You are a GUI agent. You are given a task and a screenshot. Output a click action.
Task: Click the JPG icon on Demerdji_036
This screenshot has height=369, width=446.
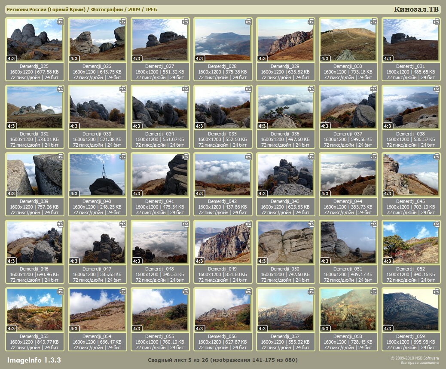point(311,89)
